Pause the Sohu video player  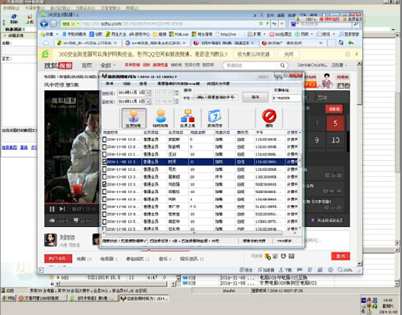(x=52, y=210)
